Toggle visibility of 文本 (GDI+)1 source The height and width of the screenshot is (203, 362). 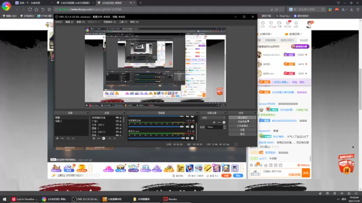pyautogui.click(x=117, y=132)
